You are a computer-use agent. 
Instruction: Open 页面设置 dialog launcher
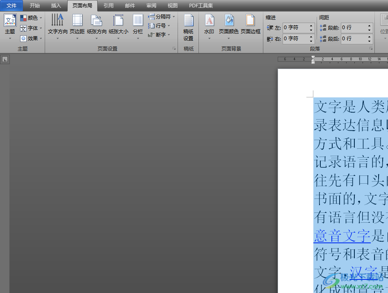(x=174, y=48)
